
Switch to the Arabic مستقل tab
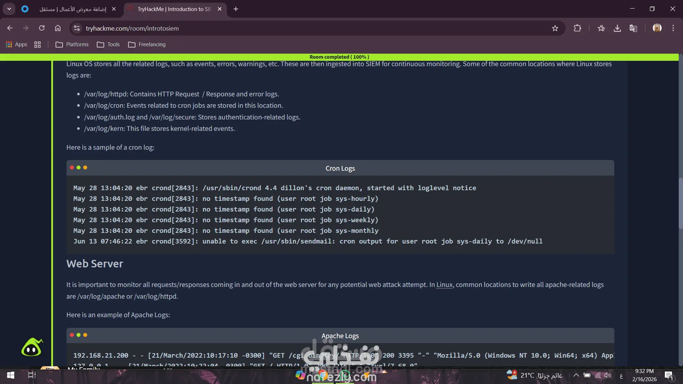[73, 9]
